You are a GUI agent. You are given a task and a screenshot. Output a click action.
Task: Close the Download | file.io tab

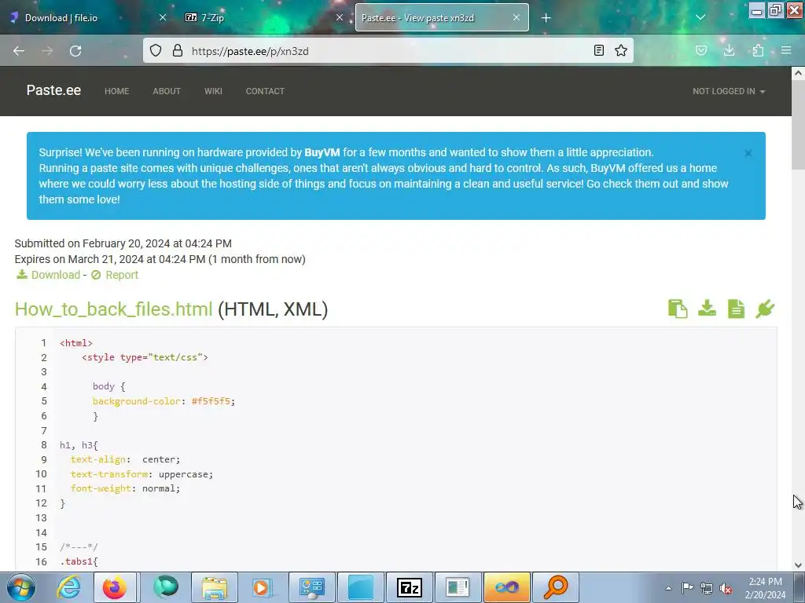tap(162, 17)
